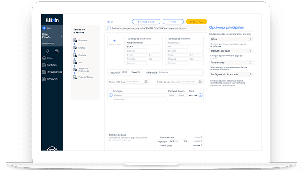Open the Fecha de vencimiento calendar icon
303x170 pixels.
coord(200,82)
